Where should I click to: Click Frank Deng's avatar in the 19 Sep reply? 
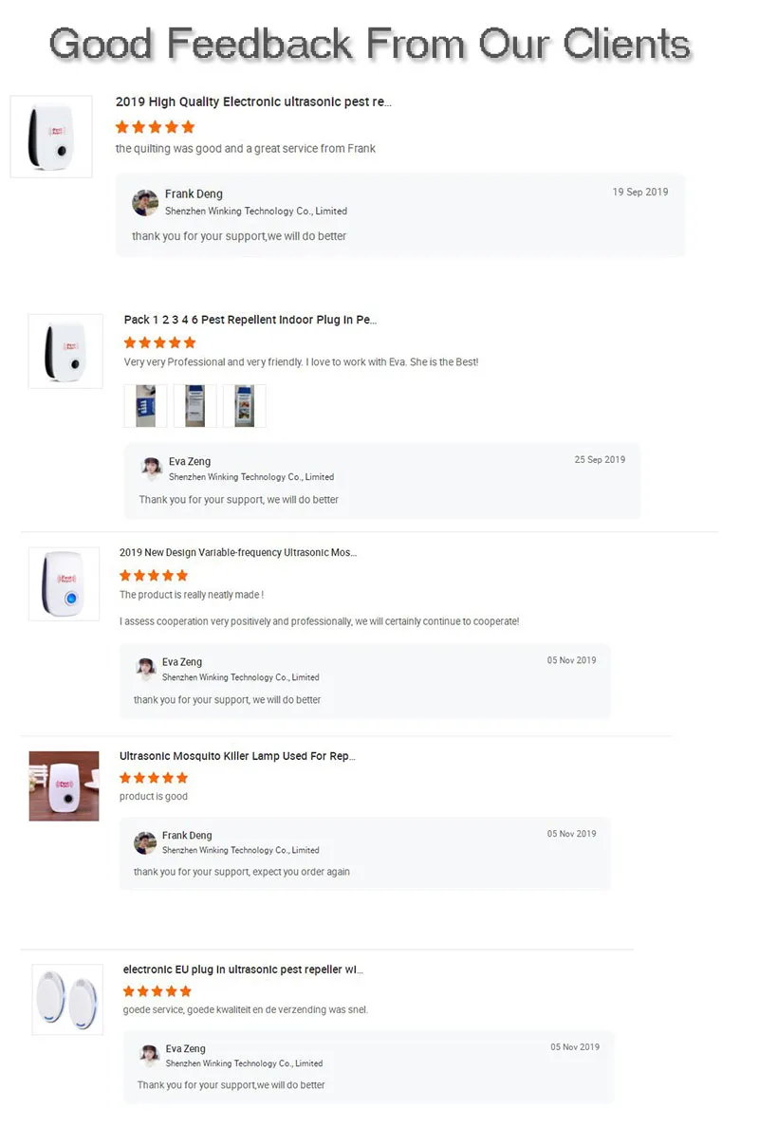click(145, 202)
